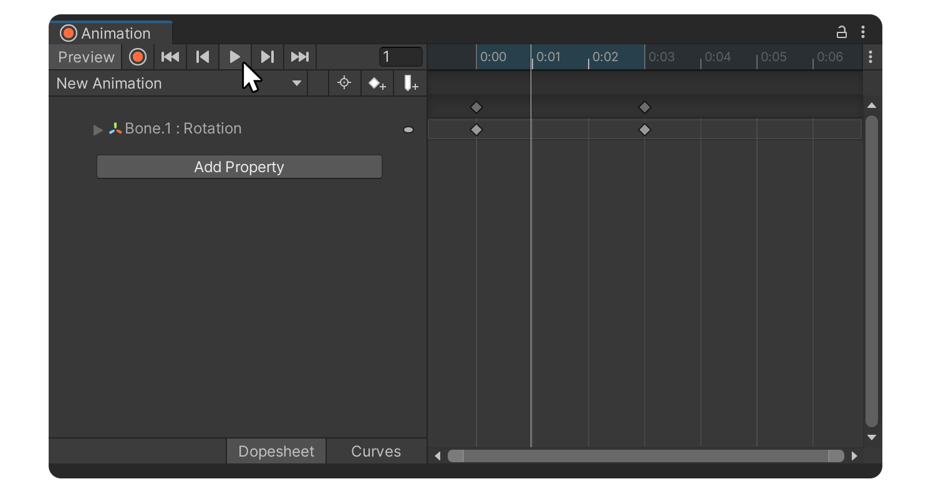931x494 pixels.
Task: Toggle Preview mode
Action: pyautogui.click(x=86, y=57)
